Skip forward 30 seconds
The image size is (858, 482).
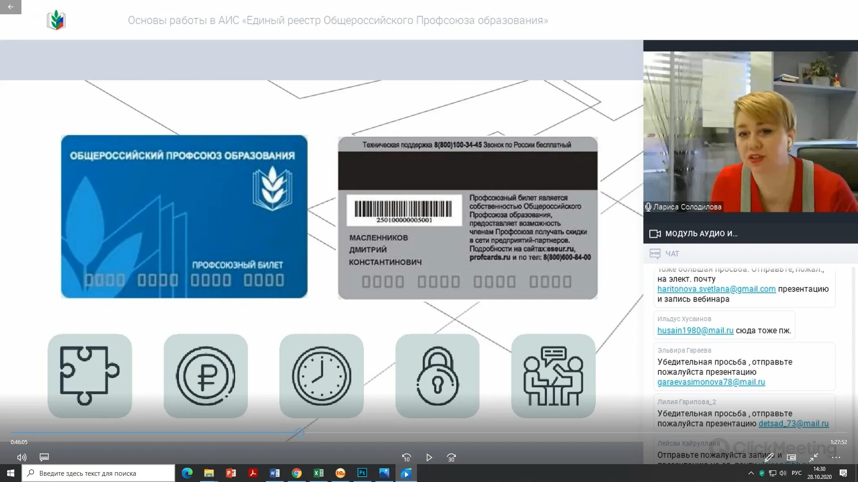coord(451,457)
